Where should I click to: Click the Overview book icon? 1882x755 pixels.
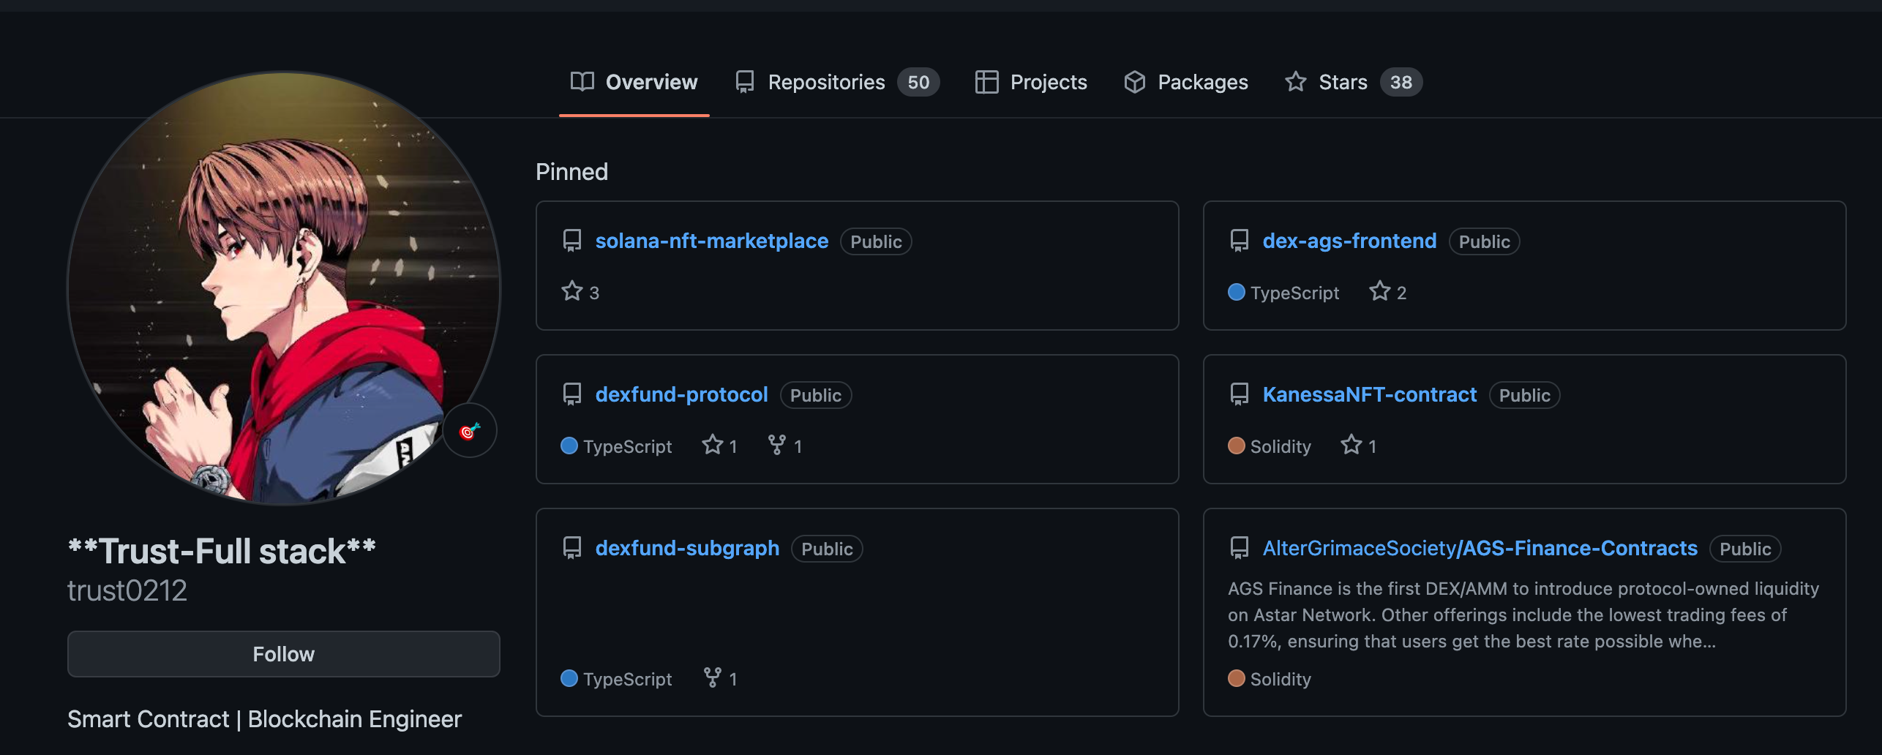(x=582, y=82)
